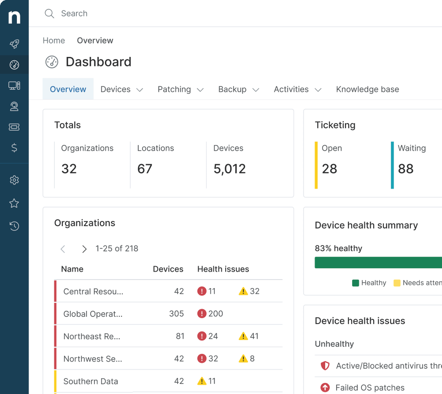The image size is (442, 394).
Task: Open the rocket Getting Started sidebar icon
Action: pyautogui.click(x=14, y=44)
